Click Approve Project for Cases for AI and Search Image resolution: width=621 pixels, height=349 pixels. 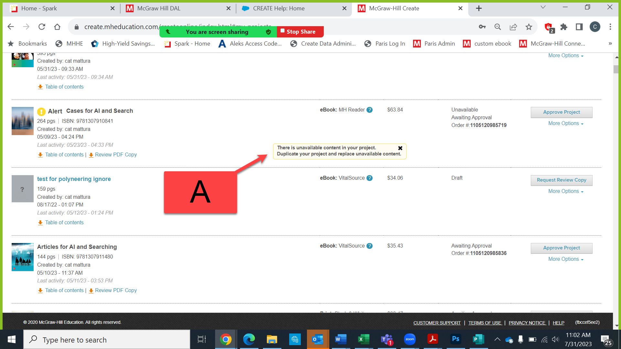(561, 112)
